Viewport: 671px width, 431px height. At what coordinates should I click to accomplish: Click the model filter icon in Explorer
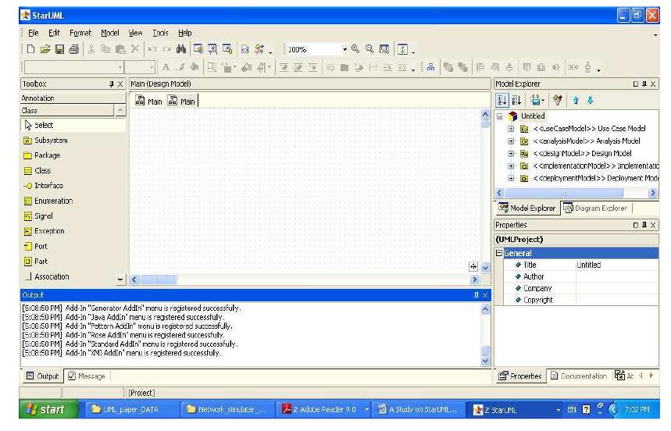tap(557, 101)
